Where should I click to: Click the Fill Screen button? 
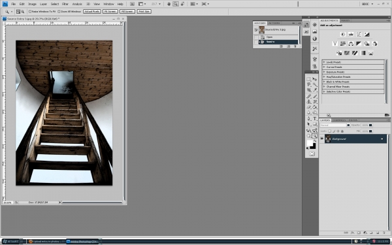click(127, 11)
